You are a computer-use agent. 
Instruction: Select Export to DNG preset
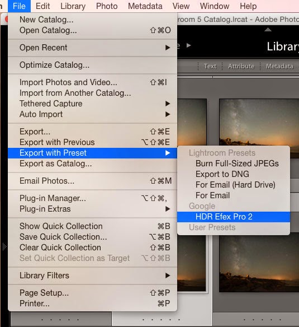click(x=234, y=174)
